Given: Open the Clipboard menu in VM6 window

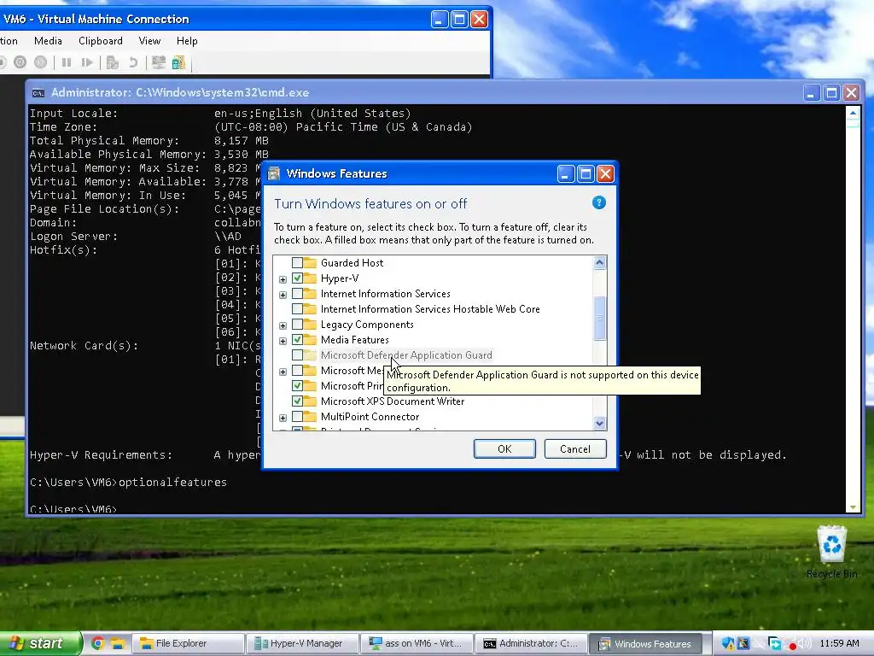Looking at the screenshot, I should 101,41.
